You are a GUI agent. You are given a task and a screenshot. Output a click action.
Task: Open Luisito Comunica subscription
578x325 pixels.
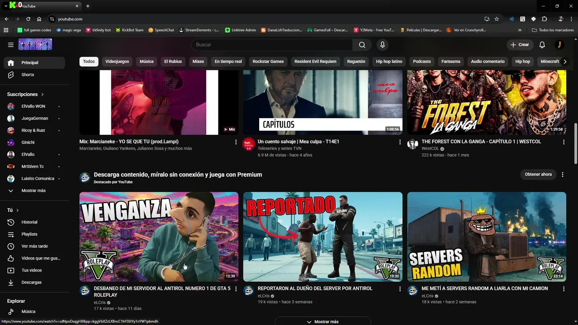(34, 179)
